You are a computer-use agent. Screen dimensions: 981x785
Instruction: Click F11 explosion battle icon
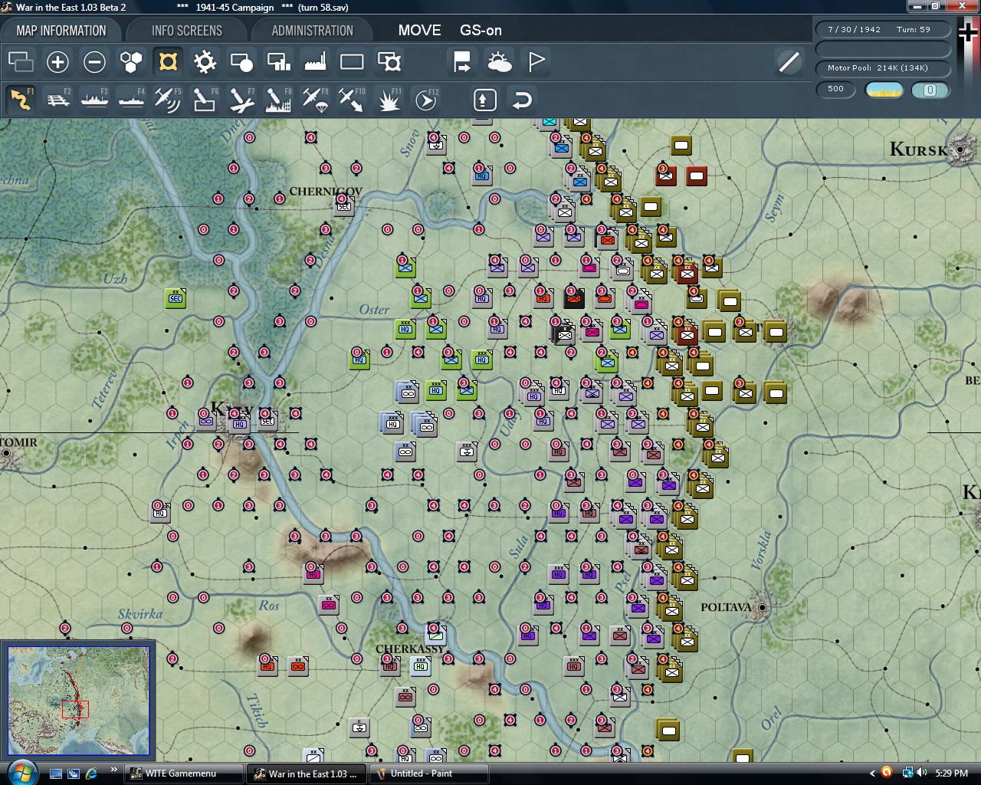pyautogui.click(x=389, y=100)
